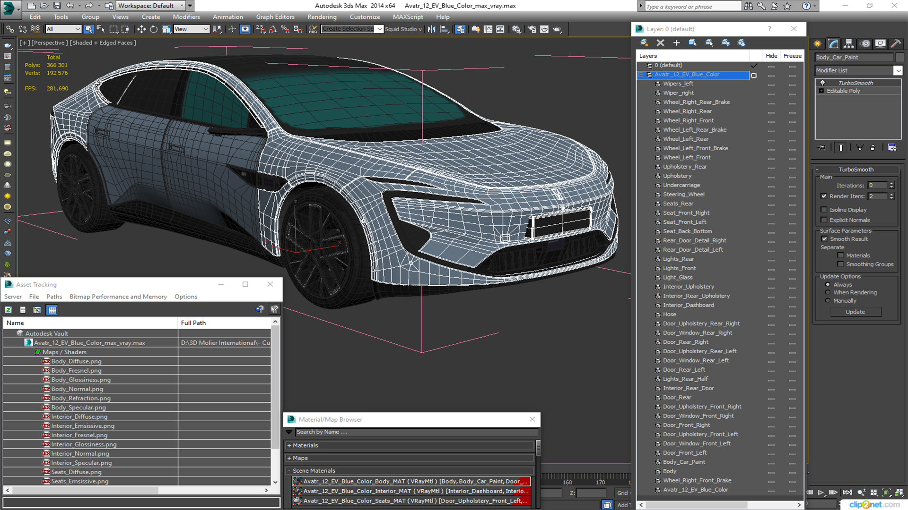Click Perspective viewport label
Image resolution: width=908 pixels, height=510 pixels.
49,42
